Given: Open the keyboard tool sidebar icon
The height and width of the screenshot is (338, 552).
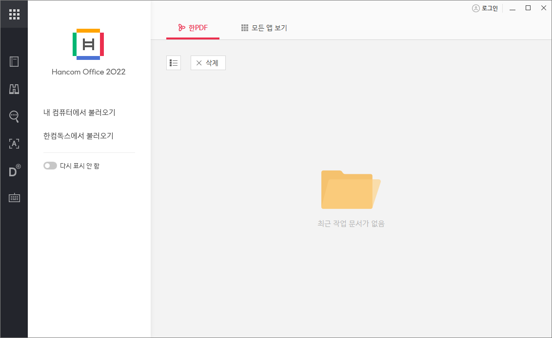Looking at the screenshot, I should (x=14, y=198).
